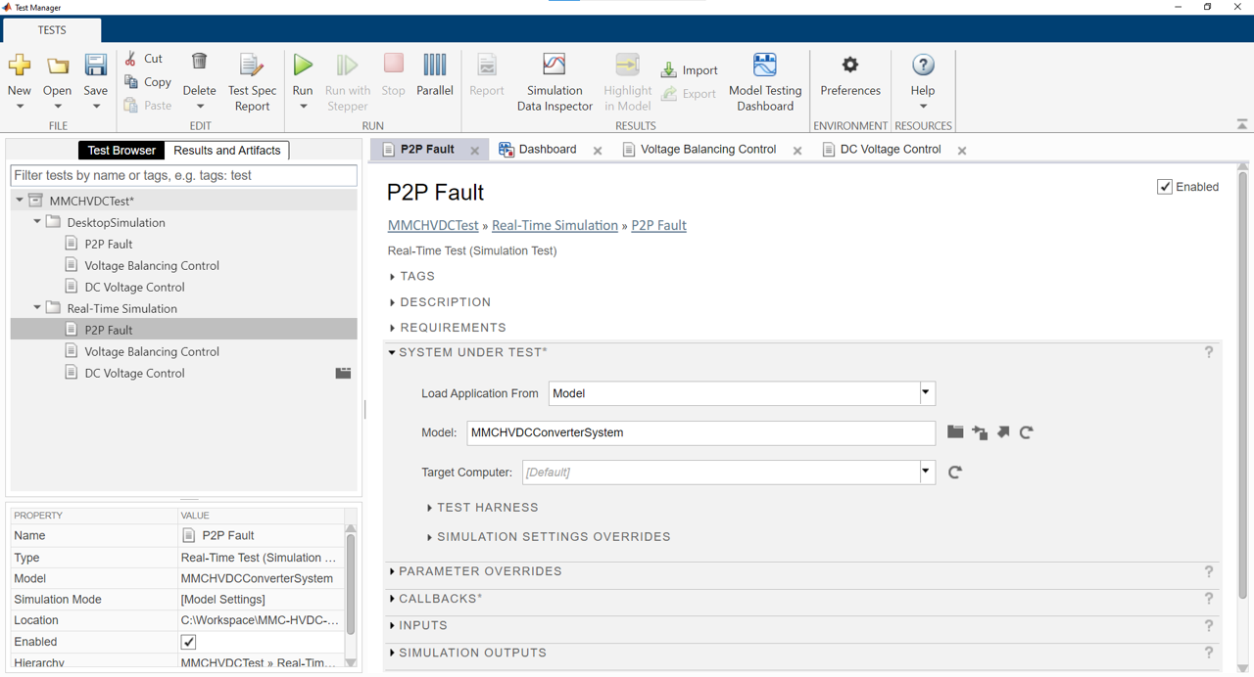The width and height of the screenshot is (1254, 677).
Task: Browse for model file using folder icon
Action: coord(955,432)
